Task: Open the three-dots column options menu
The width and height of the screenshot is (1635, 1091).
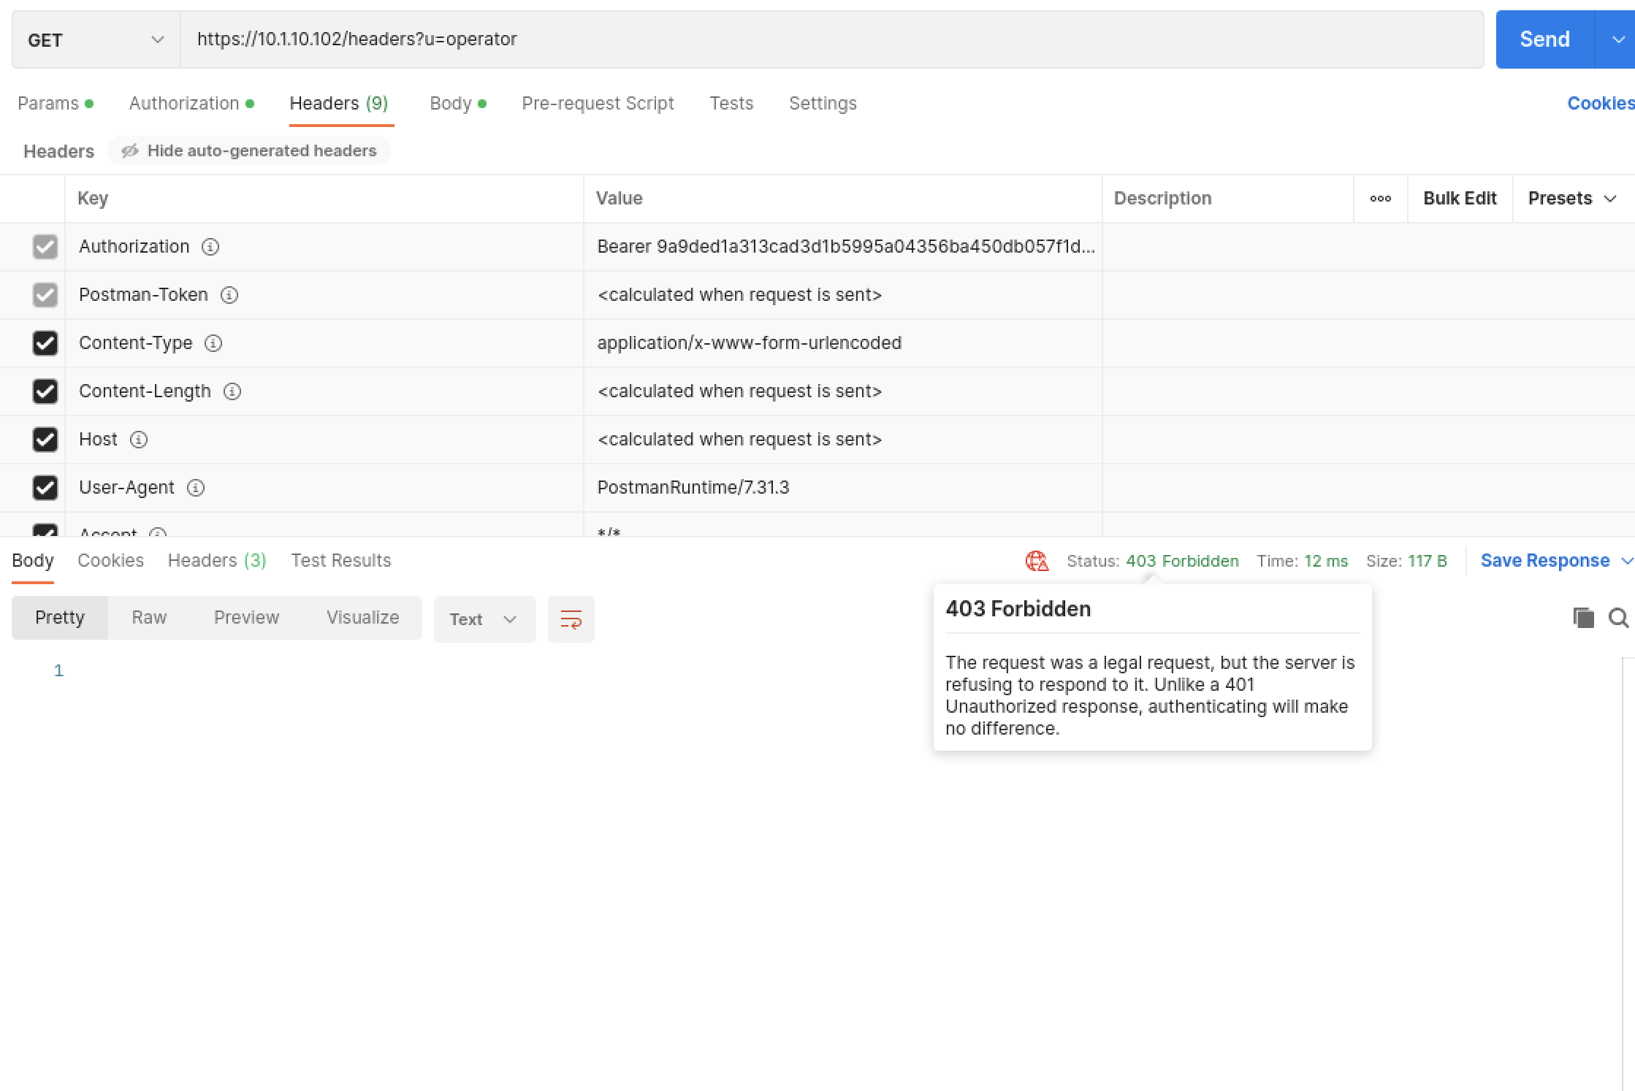Action: 1381,199
